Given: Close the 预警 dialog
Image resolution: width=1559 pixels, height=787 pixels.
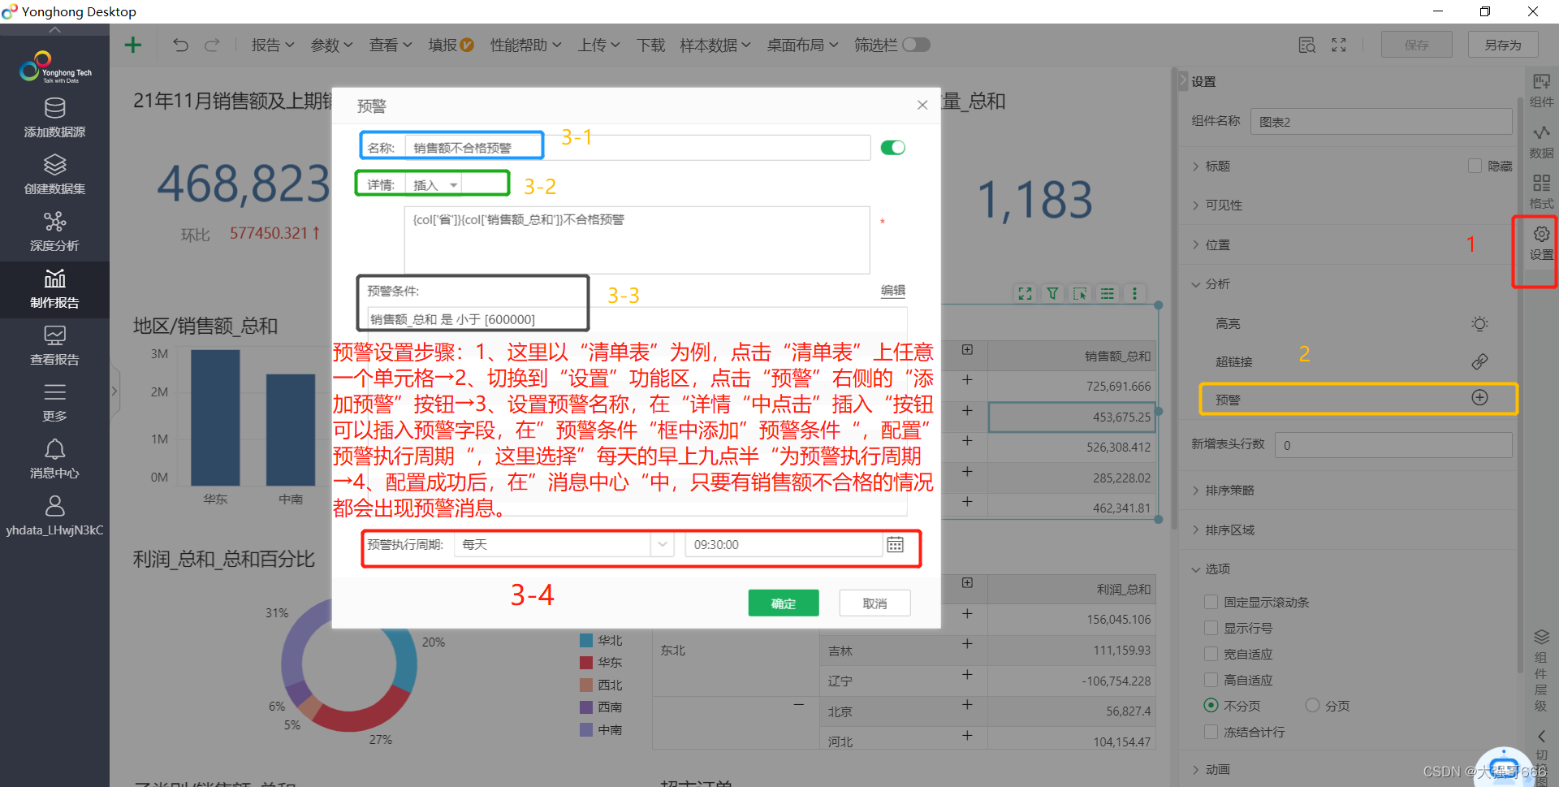Looking at the screenshot, I should point(922,105).
